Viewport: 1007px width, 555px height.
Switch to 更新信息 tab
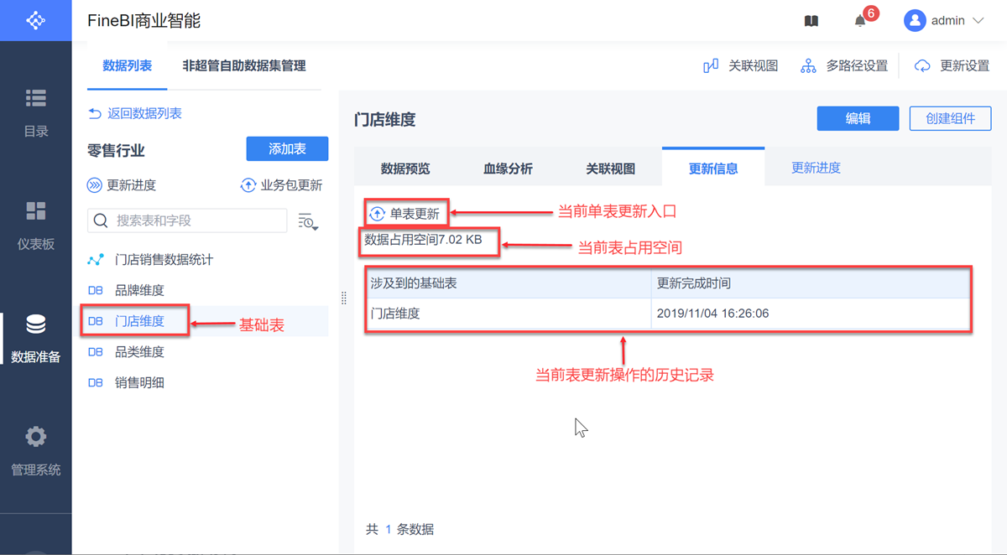713,168
